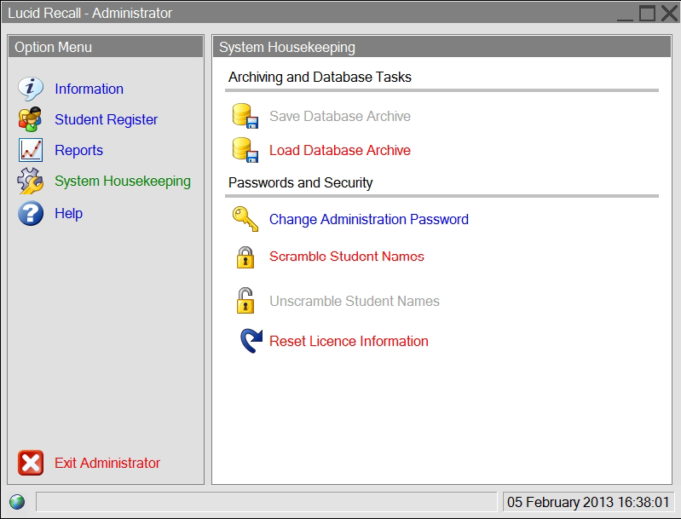The image size is (681, 519).
Task: Go to the Reports section
Action: coord(78,150)
